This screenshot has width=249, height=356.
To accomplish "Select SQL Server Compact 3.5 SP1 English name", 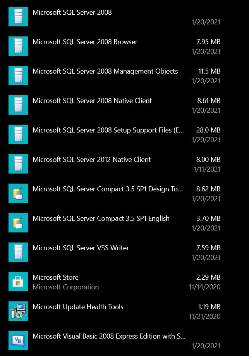I will (101, 218).
